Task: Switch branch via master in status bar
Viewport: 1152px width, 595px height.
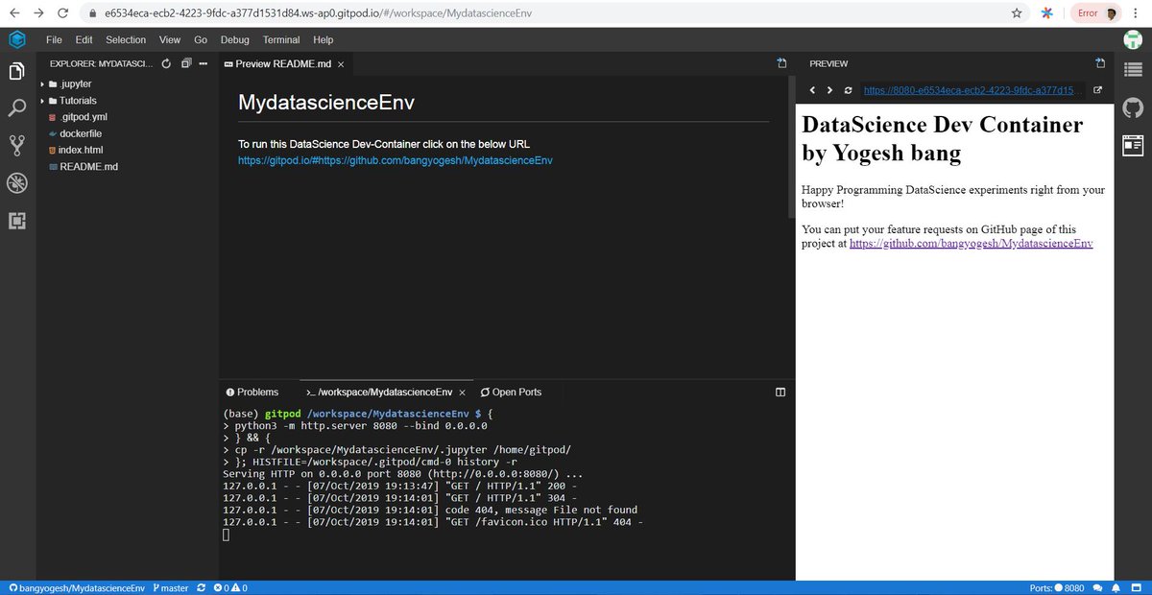Action: point(170,587)
